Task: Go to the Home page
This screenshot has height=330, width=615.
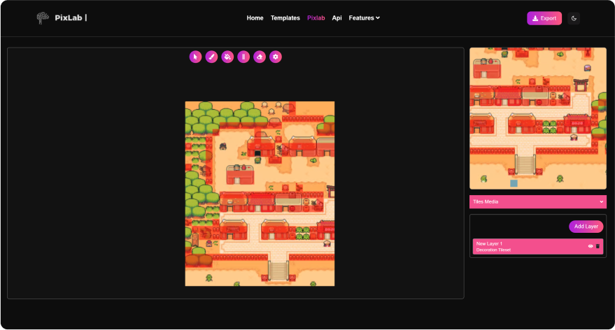Action: 255,18
